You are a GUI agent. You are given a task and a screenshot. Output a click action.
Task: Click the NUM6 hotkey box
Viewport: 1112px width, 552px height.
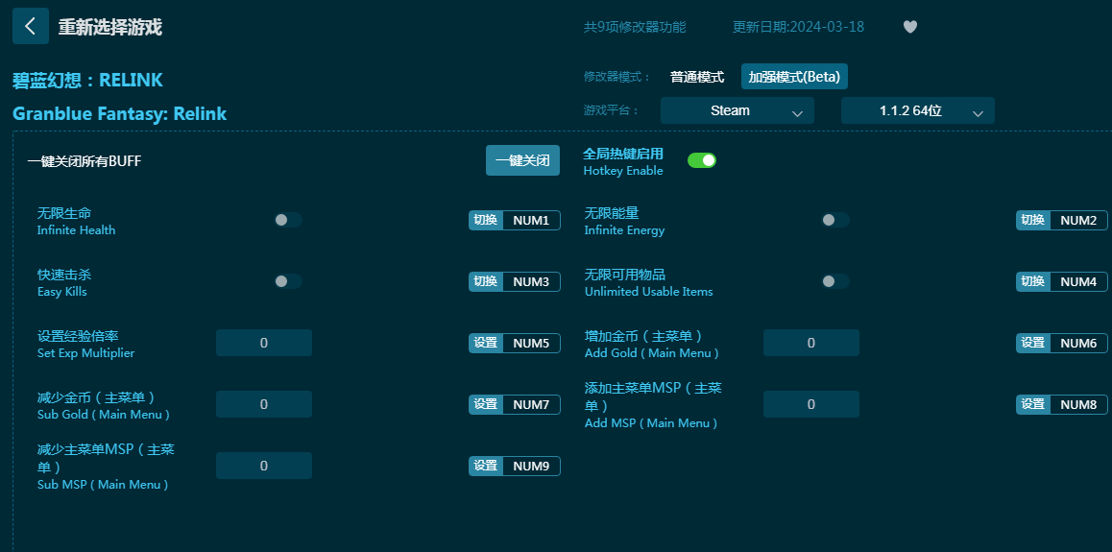(x=1078, y=343)
